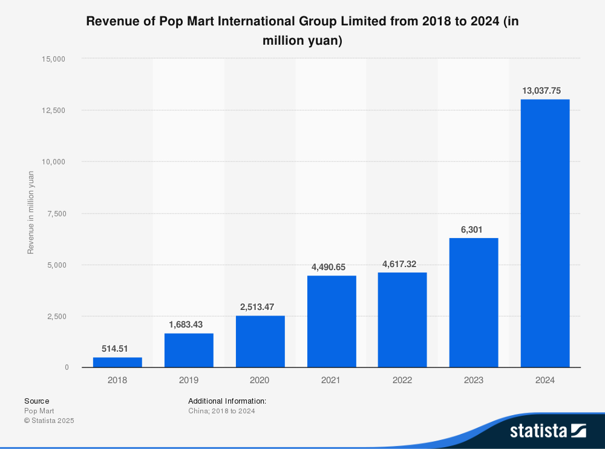Select the 2022 revenue bar
This screenshot has height=449, width=605.
point(402,320)
